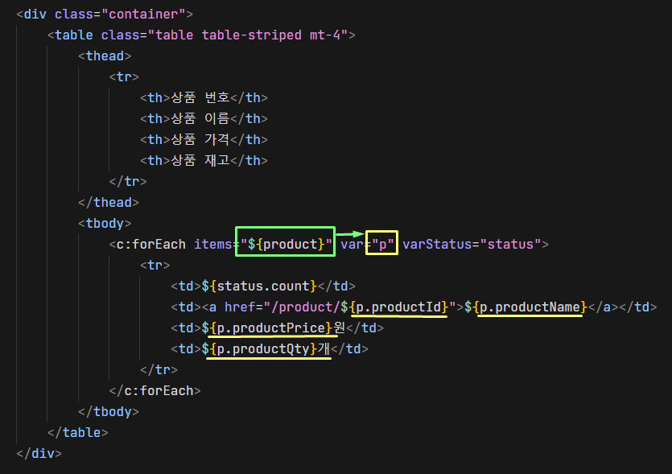Click the 상품 재고 header cell text
672x474 pixels.
(x=200, y=161)
